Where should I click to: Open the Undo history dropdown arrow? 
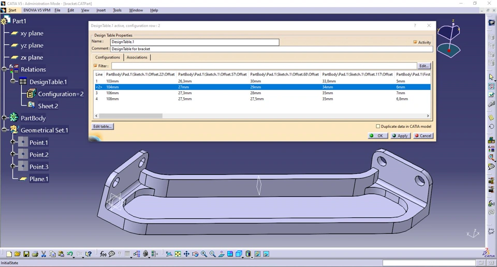(74, 257)
